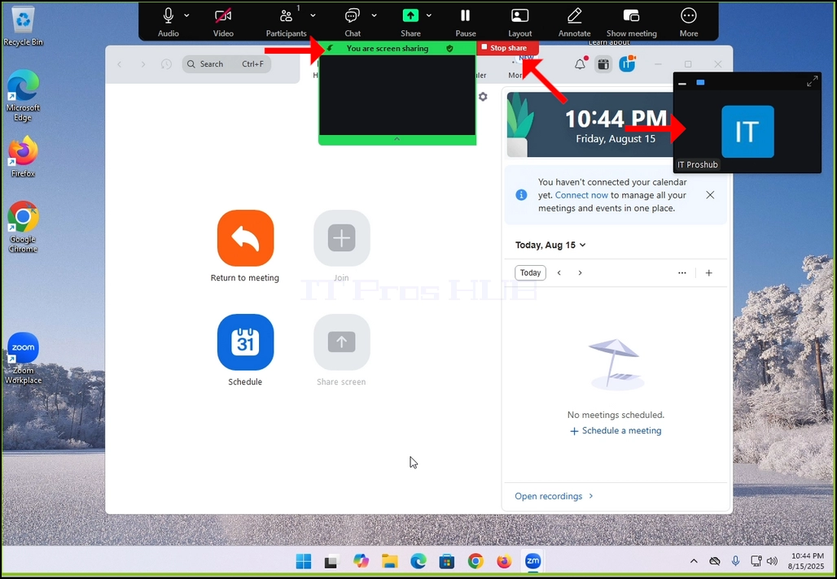Open the settings gear icon

pos(483,97)
